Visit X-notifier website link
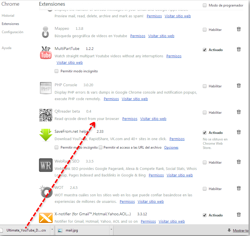The image size is (250, 236). pyautogui.click(x=172, y=222)
